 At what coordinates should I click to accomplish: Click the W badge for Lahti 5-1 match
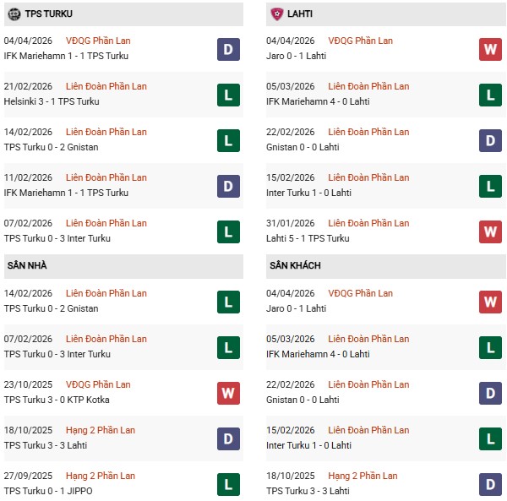(491, 231)
